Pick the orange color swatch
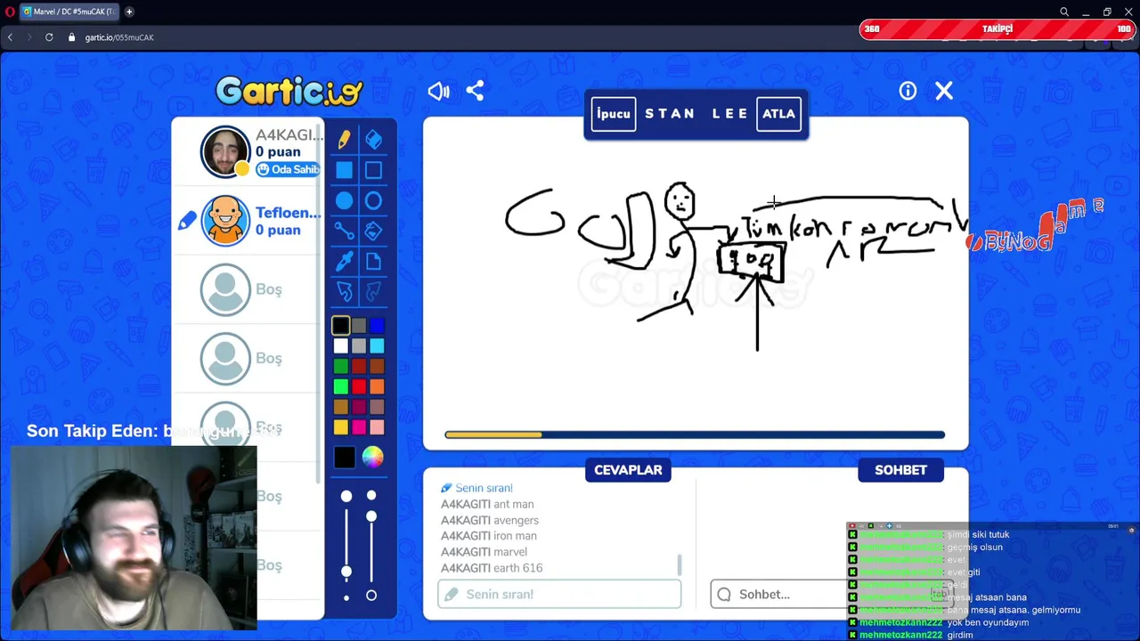Viewport: 1140px width, 641px height. [x=377, y=386]
